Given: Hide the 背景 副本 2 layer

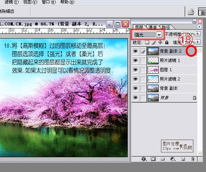Looking at the screenshot, I should coord(136,51).
